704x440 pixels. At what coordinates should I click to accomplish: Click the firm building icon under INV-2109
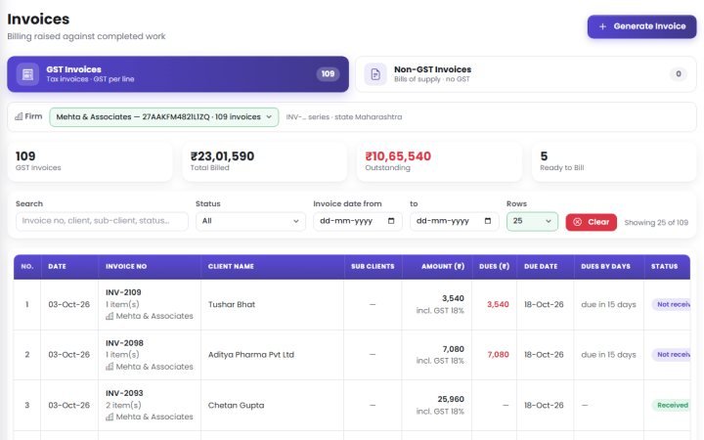pos(110,316)
